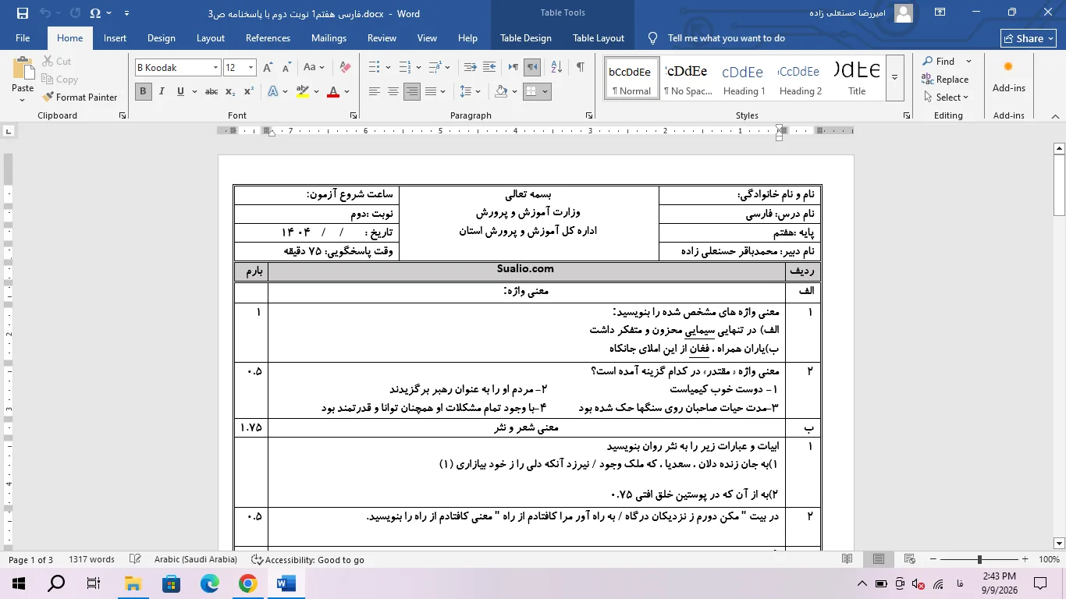The image size is (1066, 599).
Task: Open the Add-ins button
Action: point(1008,76)
